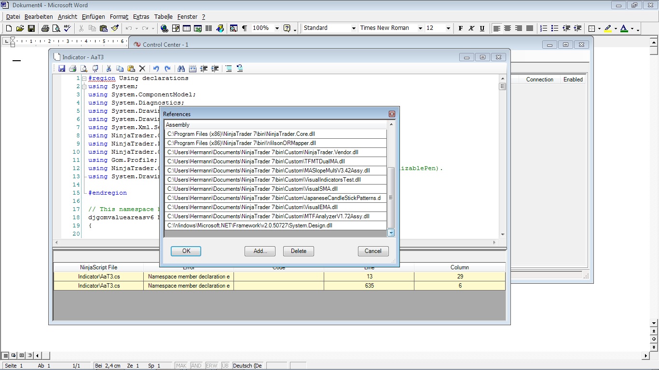Expand the Undo history dropdown arrow
This screenshot has width=659, height=370.
pyautogui.click(x=137, y=28)
